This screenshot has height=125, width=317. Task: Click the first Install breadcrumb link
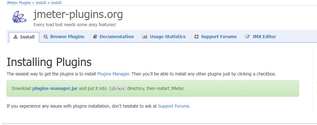(41, 3)
